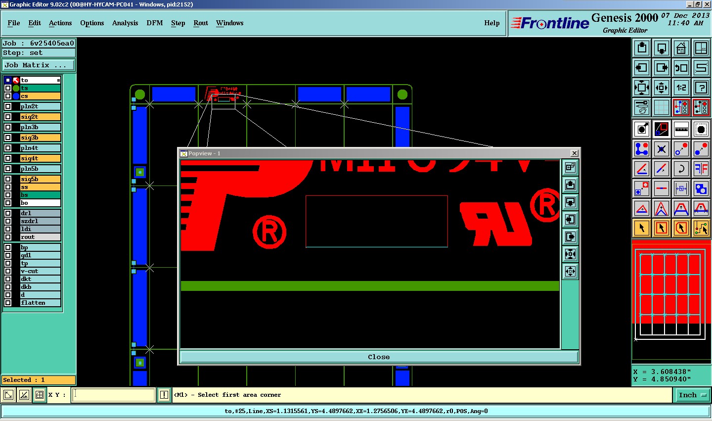This screenshot has height=421, width=712.
Task: Toggle the grid display icon
Action: (662, 107)
